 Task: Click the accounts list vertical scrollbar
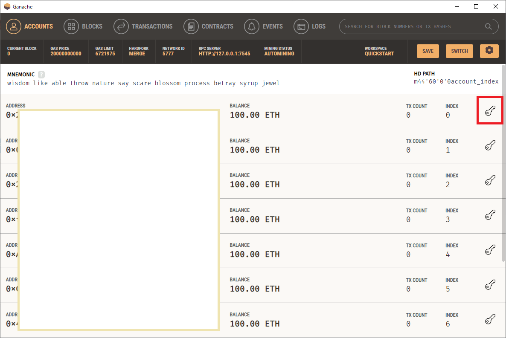coord(503,163)
